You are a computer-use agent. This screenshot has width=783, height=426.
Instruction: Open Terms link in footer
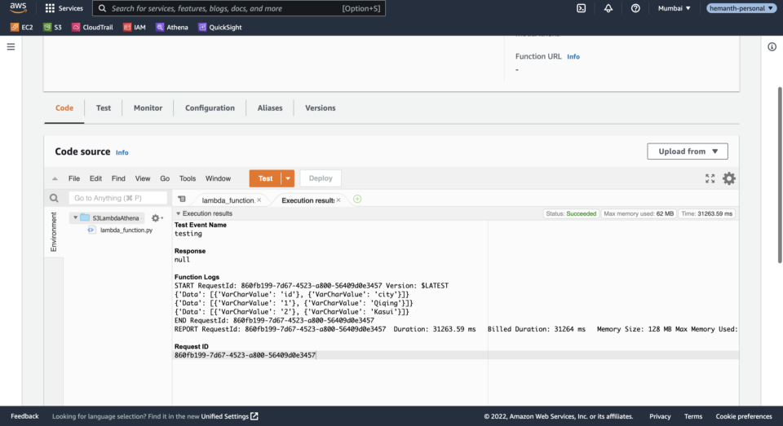693,416
